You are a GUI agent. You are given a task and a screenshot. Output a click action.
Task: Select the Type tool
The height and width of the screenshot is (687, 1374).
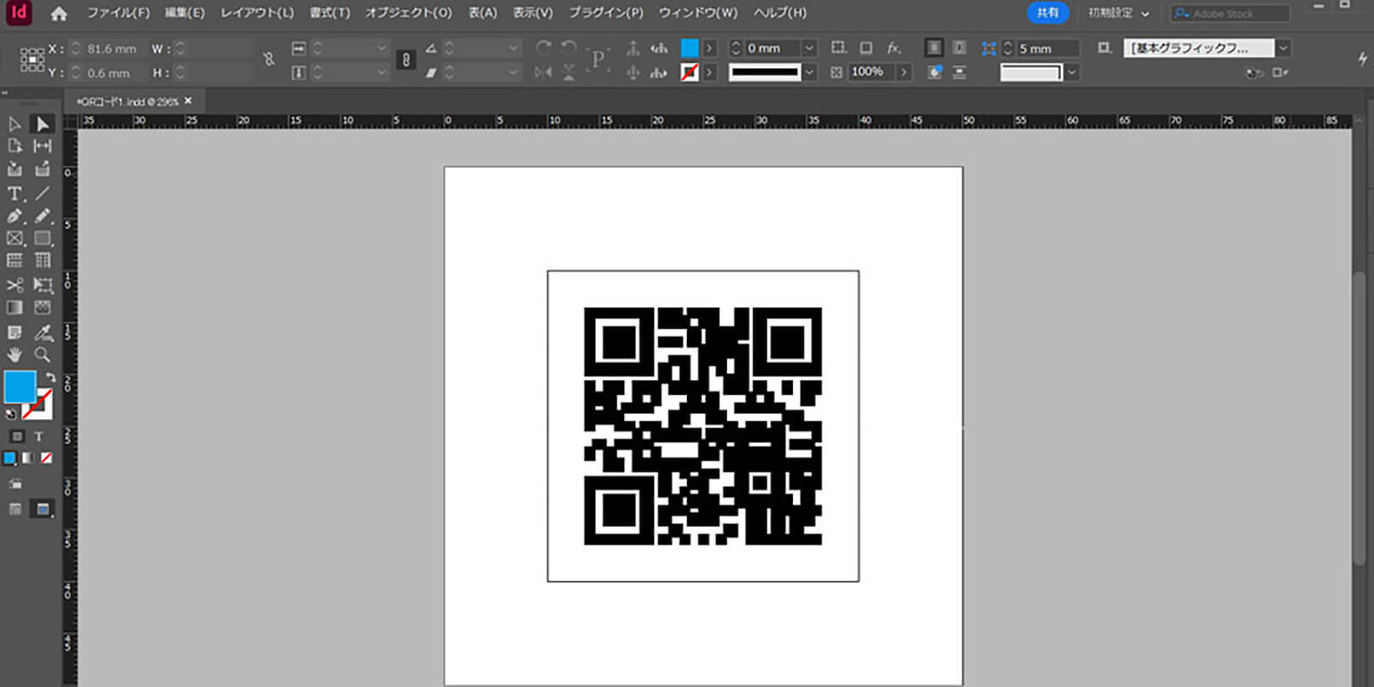14,193
